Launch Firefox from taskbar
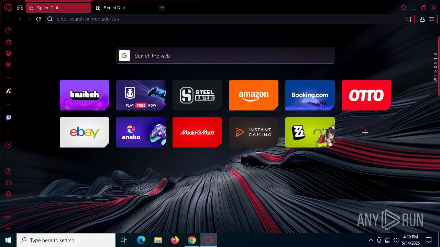This screenshot has width=440, height=247. [175, 240]
